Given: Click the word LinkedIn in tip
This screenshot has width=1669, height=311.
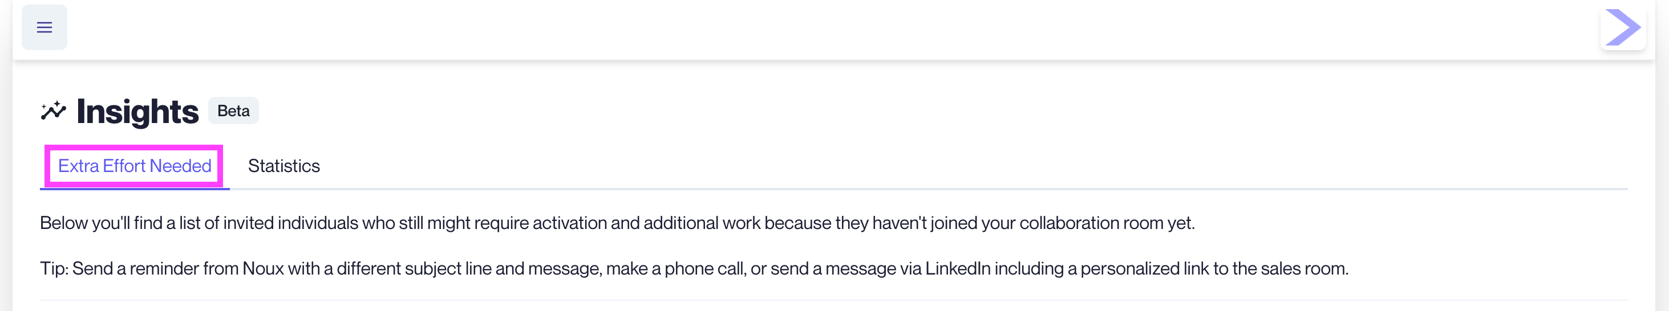Looking at the screenshot, I should tap(958, 268).
